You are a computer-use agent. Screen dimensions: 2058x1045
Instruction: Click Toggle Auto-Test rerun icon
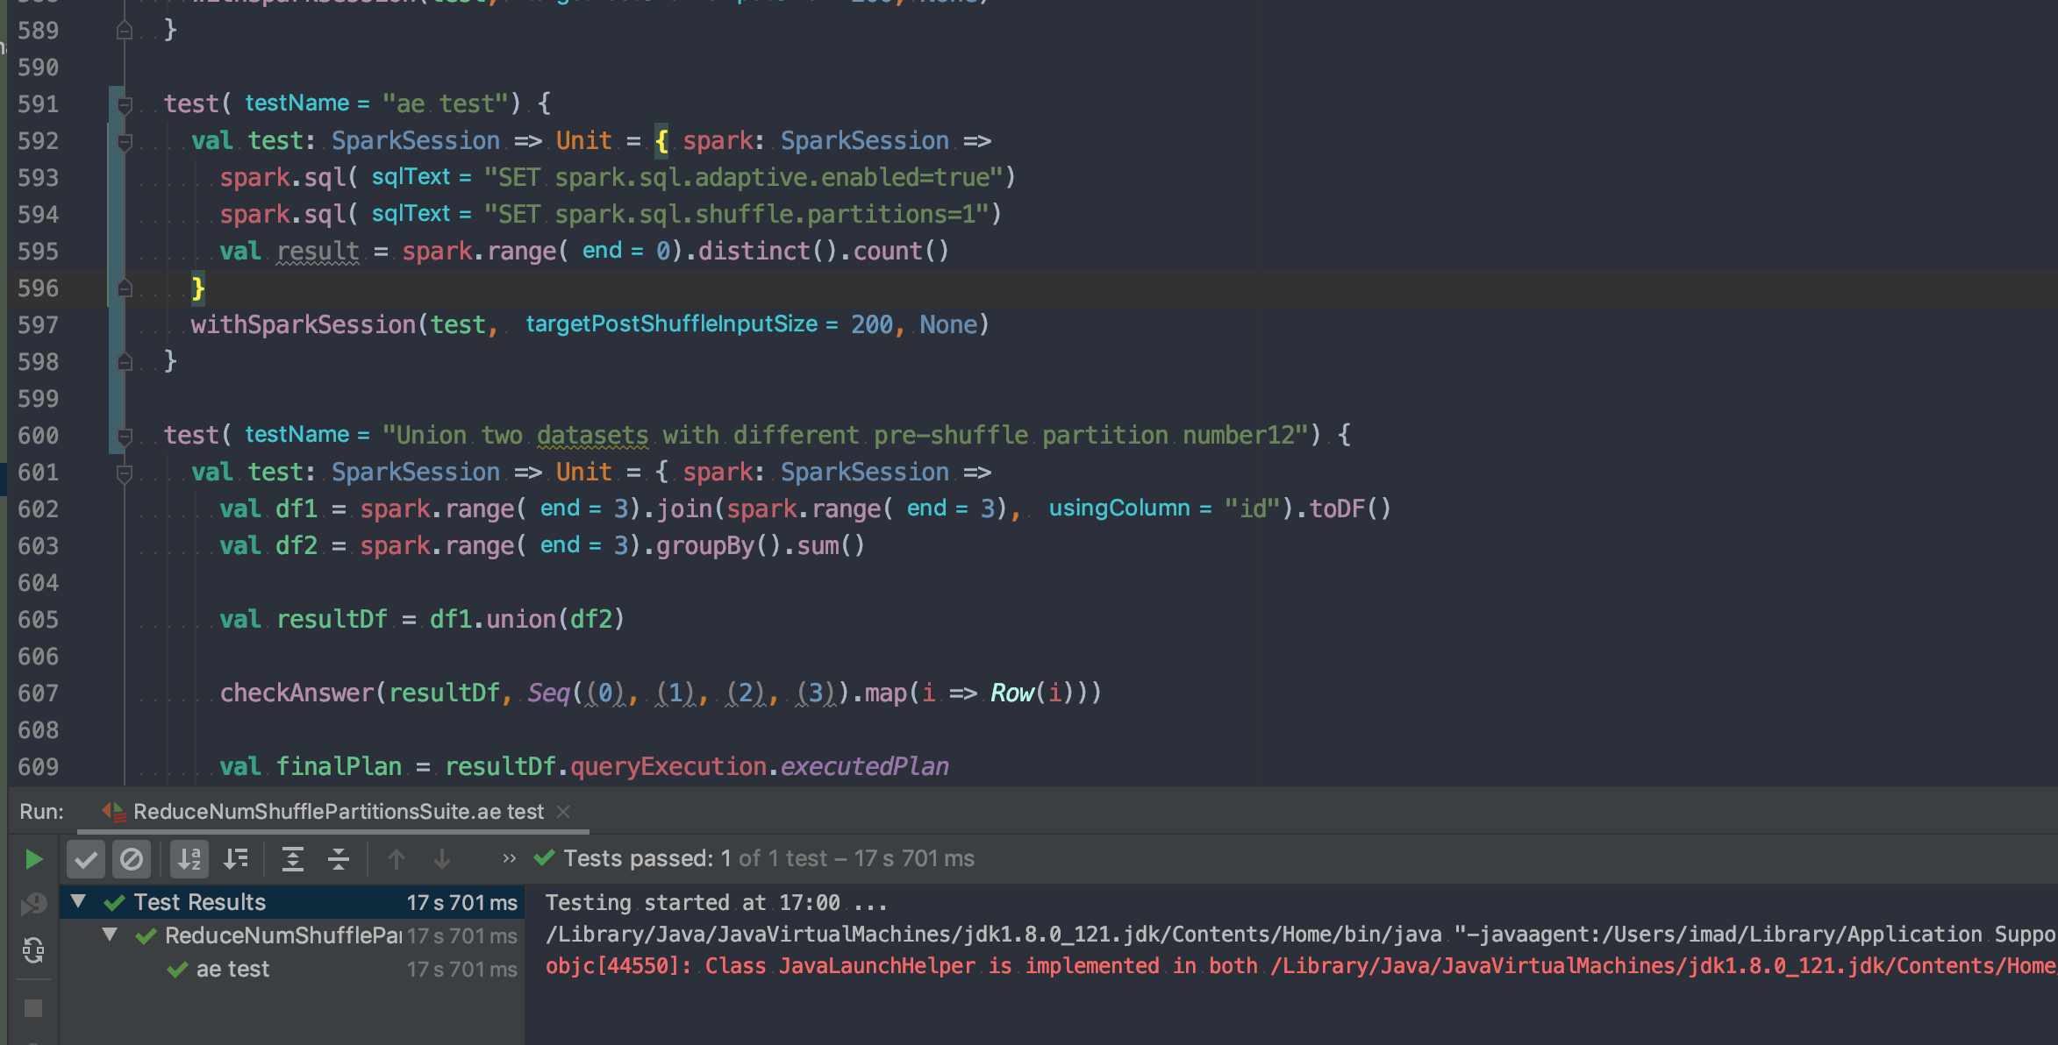pos(33,949)
